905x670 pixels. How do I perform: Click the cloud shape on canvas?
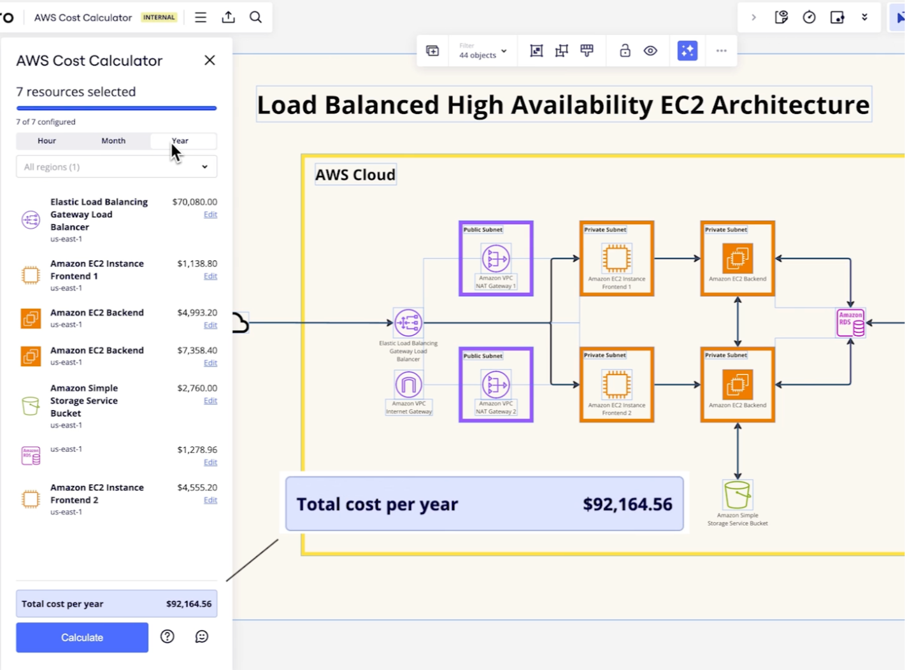point(240,323)
